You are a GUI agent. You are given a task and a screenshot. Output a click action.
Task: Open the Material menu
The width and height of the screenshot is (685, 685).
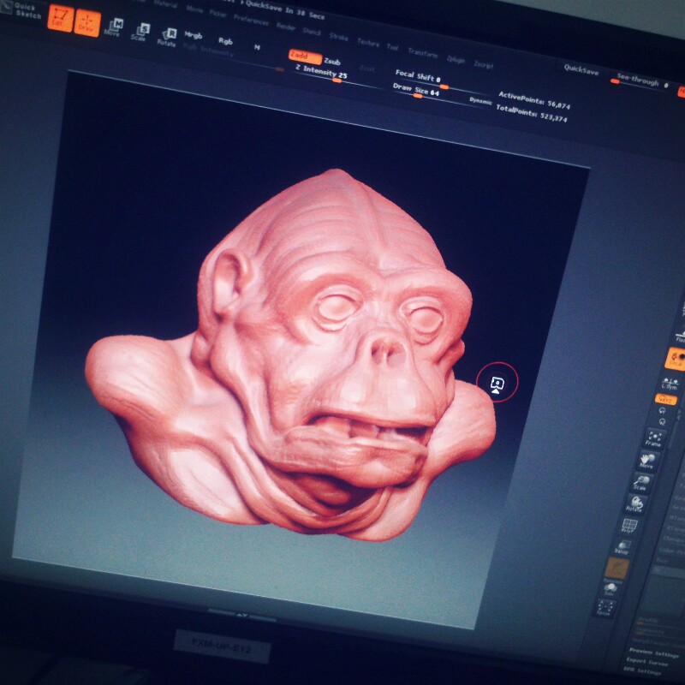[165, 4]
